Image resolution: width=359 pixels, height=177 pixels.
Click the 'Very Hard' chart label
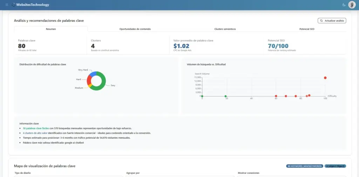[x=83, y=70]
